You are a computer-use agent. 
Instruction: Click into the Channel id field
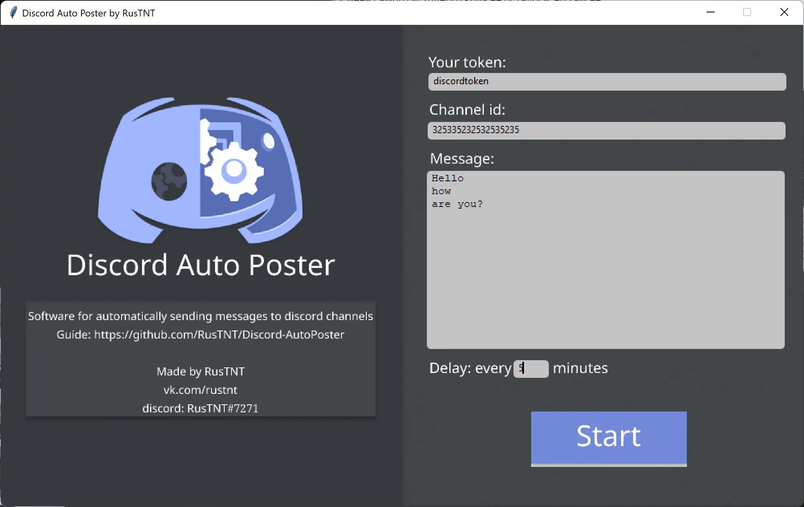point(606,130)
